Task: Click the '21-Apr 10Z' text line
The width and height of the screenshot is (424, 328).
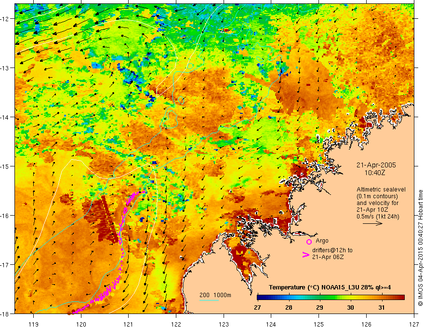Action: pos(372,210)
